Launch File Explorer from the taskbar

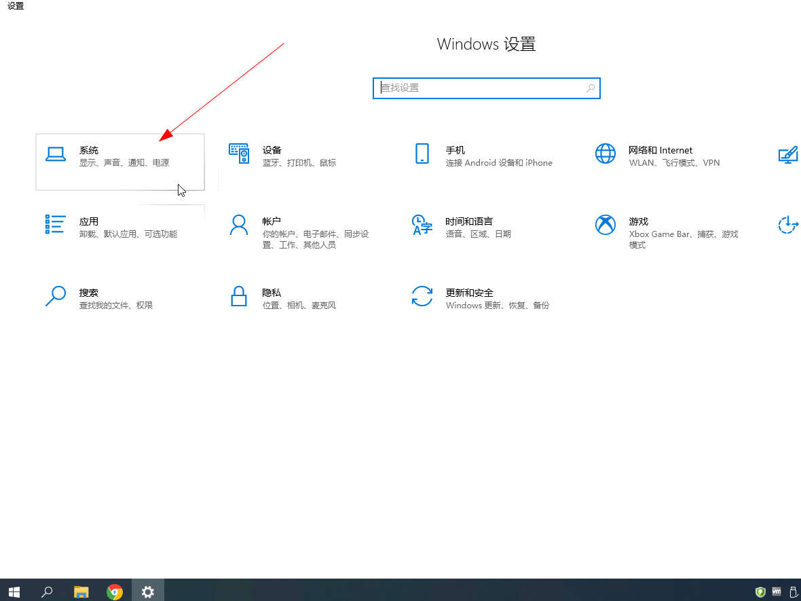pos(81,591)
